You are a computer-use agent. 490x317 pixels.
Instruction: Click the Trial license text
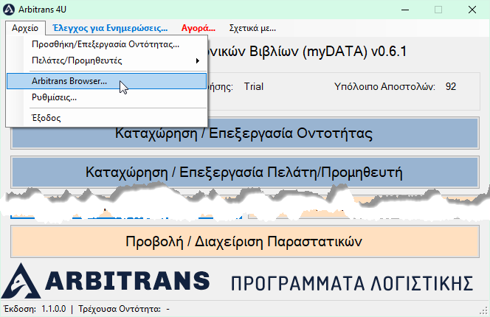[254, 86]
